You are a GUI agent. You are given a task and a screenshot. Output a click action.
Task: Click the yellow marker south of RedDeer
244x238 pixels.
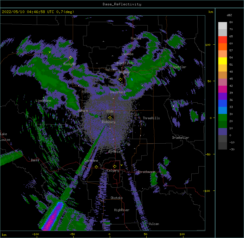point(120,79)
